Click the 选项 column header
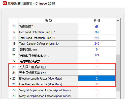The image size is (125, 99). (48, 21)
